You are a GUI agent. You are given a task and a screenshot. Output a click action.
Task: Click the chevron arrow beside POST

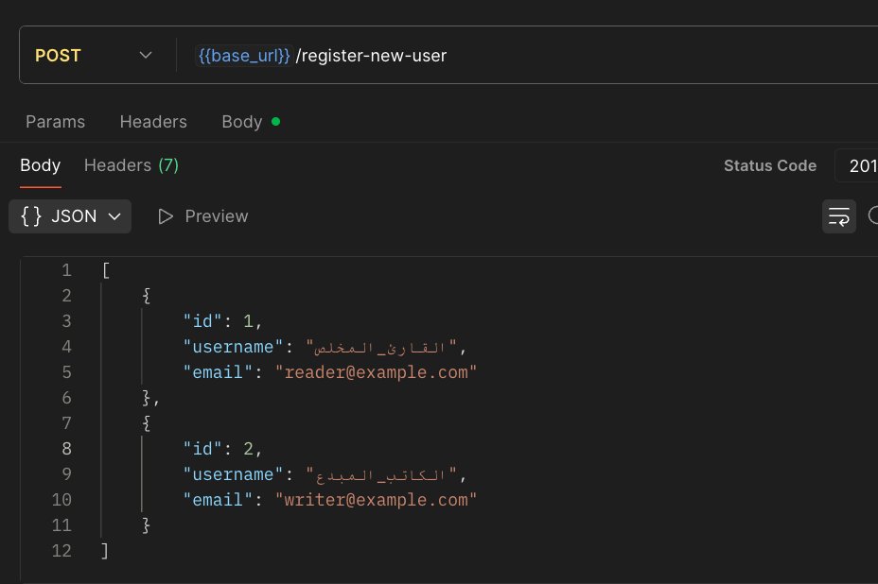click(146, 56)
